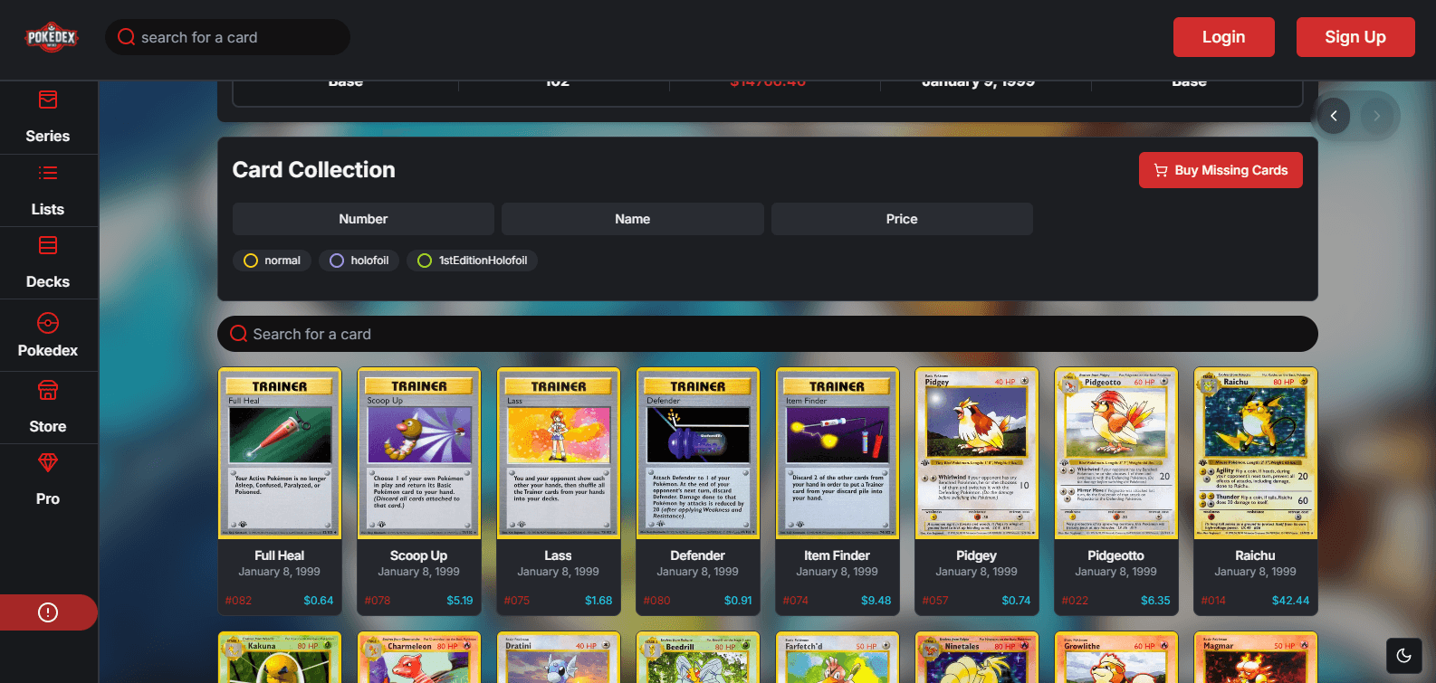Click the Login button

pos(1224,37)
